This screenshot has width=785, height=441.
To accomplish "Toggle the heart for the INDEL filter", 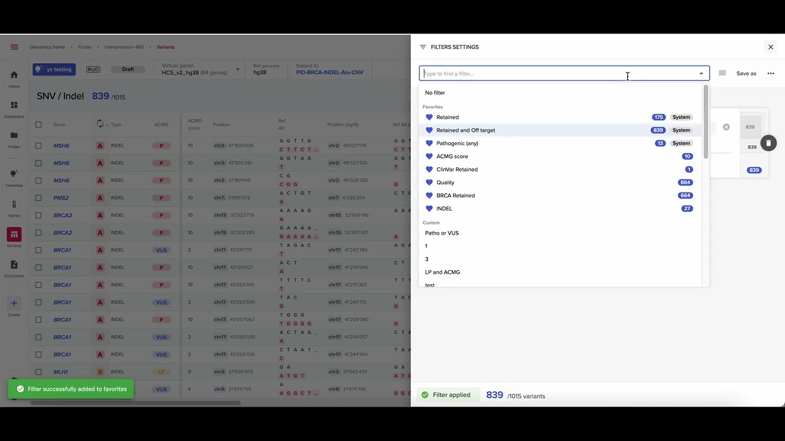I will click(429, 209).
